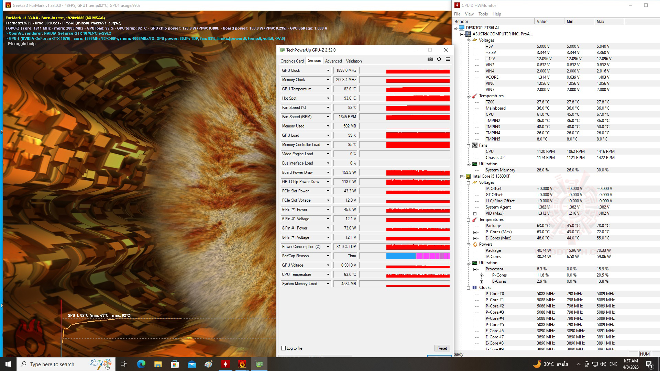Open GPU-Z hamburger menu icon

click(448, 59)
